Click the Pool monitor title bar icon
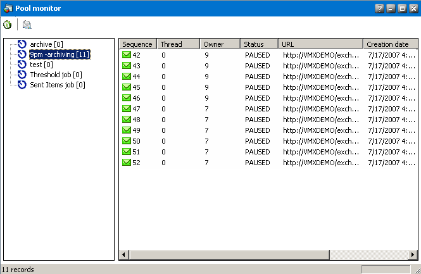The height and width of the screenshot is (274, 421). (8, 8)
